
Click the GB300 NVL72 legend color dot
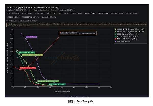[x=116, y=29]
